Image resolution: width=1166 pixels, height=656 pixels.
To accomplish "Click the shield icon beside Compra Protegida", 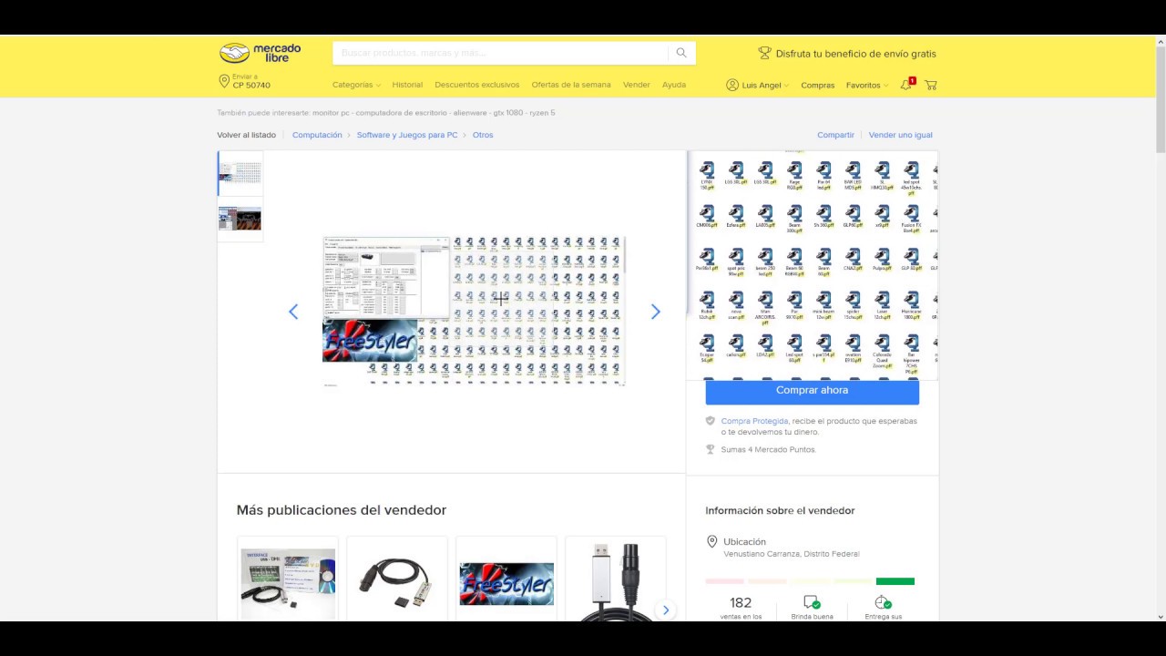I will tap(711, 421).
